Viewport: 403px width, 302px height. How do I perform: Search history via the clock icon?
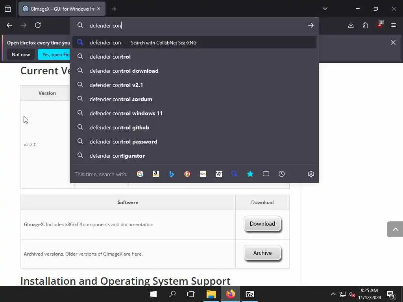coord(282,174)
